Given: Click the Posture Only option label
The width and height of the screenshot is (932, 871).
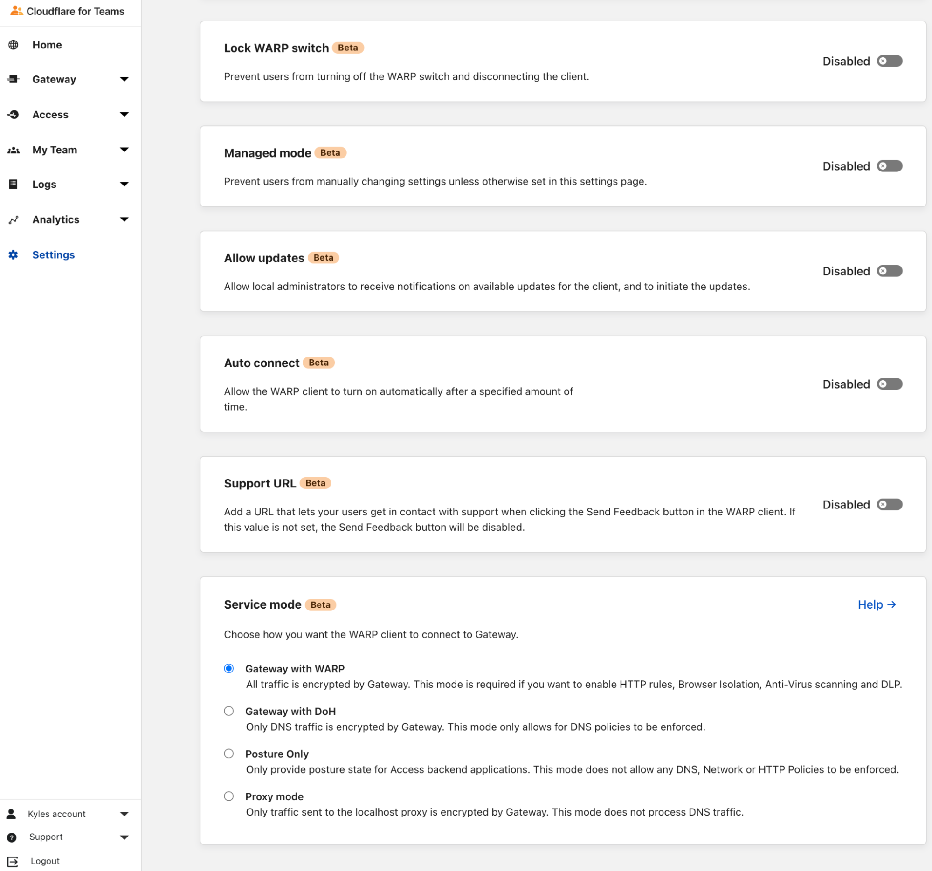Looking at the screenshot, I should coord(277,754).
